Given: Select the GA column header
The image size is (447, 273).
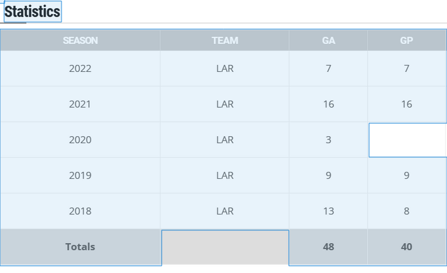Looking at the screenshot, I should coord(328,40).
